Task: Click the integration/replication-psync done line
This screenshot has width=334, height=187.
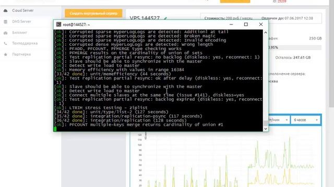Action: pyautogui.click(x=128, y=116)
